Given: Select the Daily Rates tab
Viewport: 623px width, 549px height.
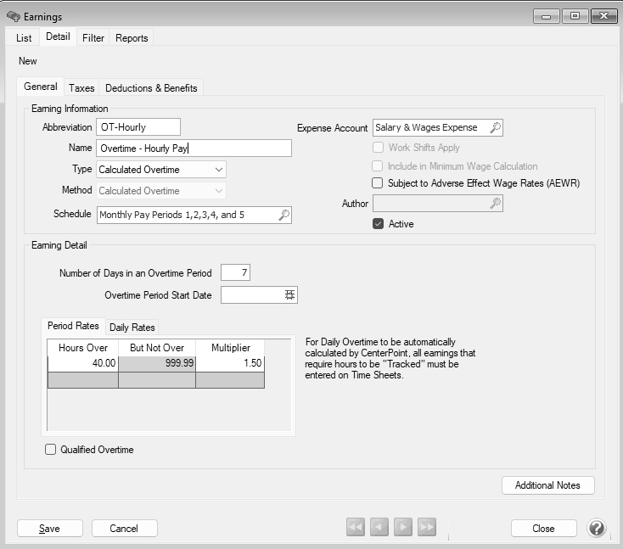Looking at the screenshot, I should 132,328.
